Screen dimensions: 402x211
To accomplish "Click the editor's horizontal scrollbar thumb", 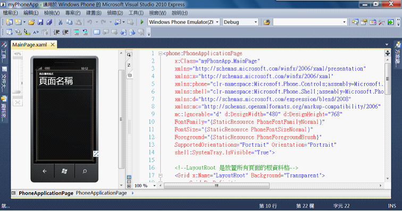I will [x=216, y=185].
